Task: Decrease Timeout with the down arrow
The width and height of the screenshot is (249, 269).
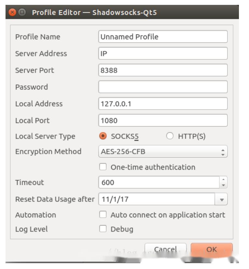Action: click(223, 185)
